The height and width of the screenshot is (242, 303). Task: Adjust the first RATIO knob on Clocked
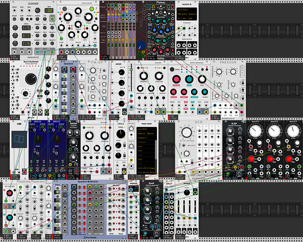tap(15, 28)
